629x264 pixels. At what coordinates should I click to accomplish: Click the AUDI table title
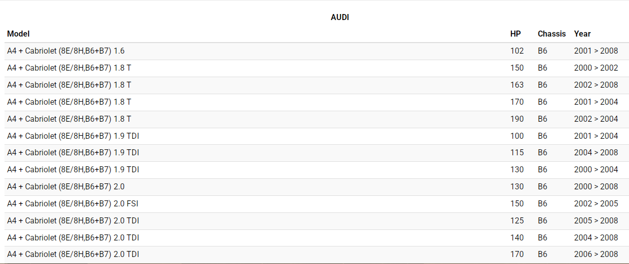click(340, 18)
